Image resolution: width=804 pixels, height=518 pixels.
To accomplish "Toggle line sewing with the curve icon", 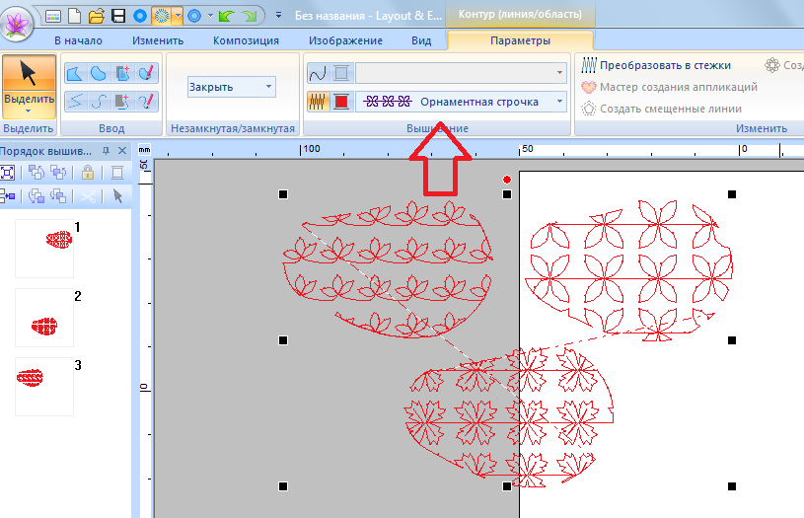I will click(318, 73).
